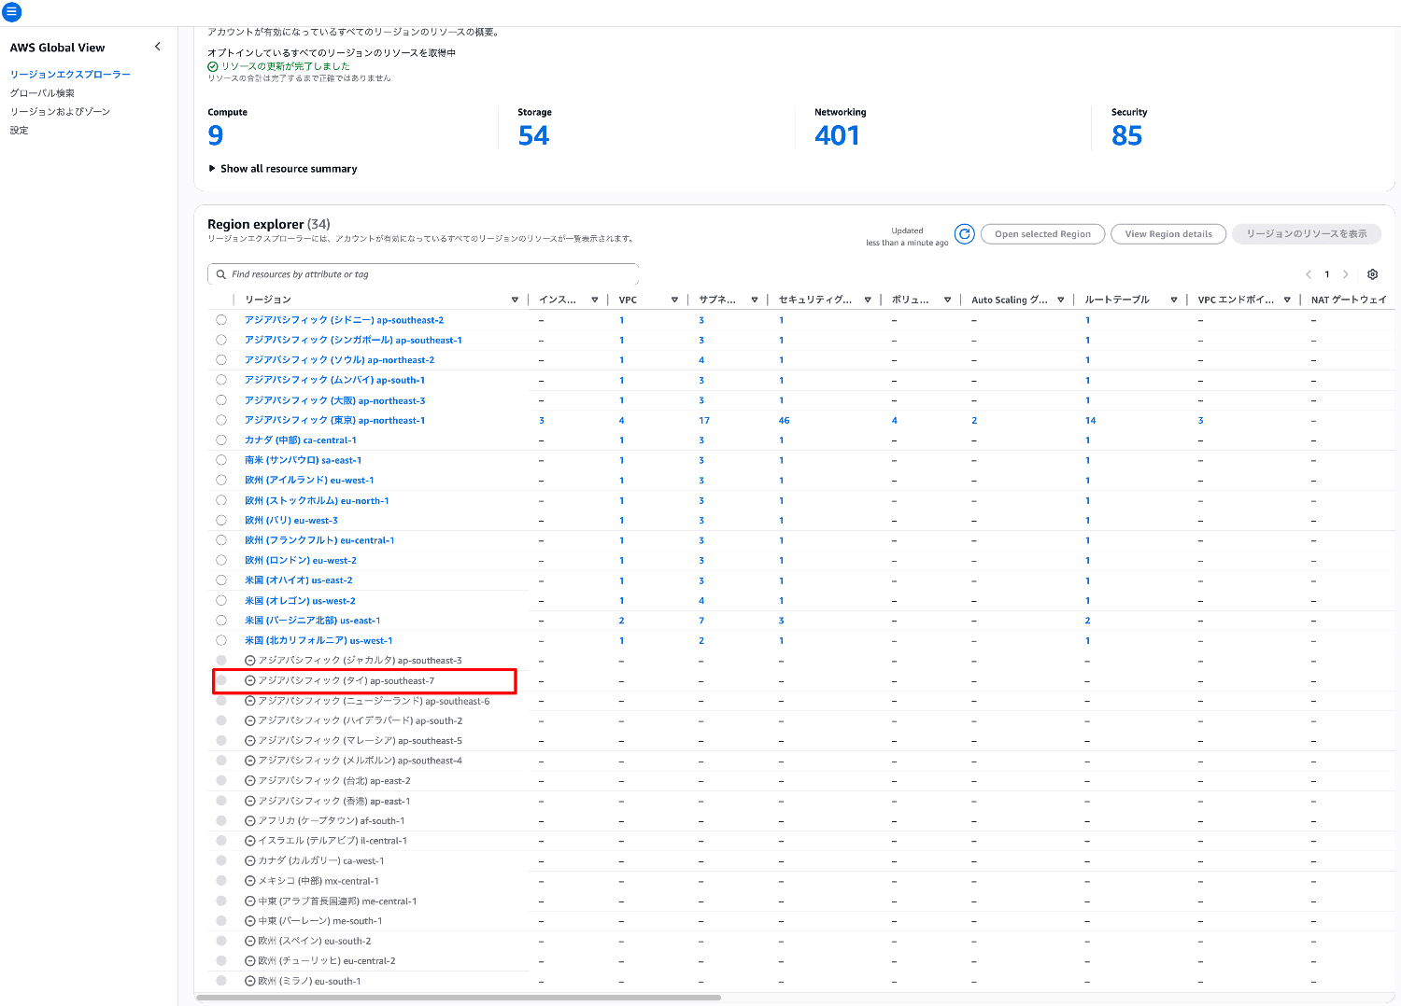Viewport: 1401px width, 1006px height.
Task: Collapse the AWS Global View sidebar
Action: click(x=157, y=47)
